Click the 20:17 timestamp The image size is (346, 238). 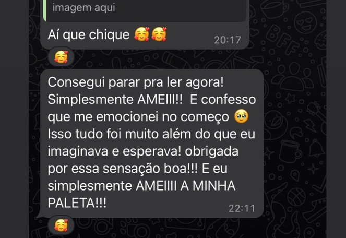[228, 40]
